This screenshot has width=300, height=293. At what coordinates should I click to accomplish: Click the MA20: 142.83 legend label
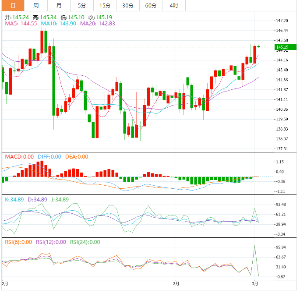(x=98, y=24)
